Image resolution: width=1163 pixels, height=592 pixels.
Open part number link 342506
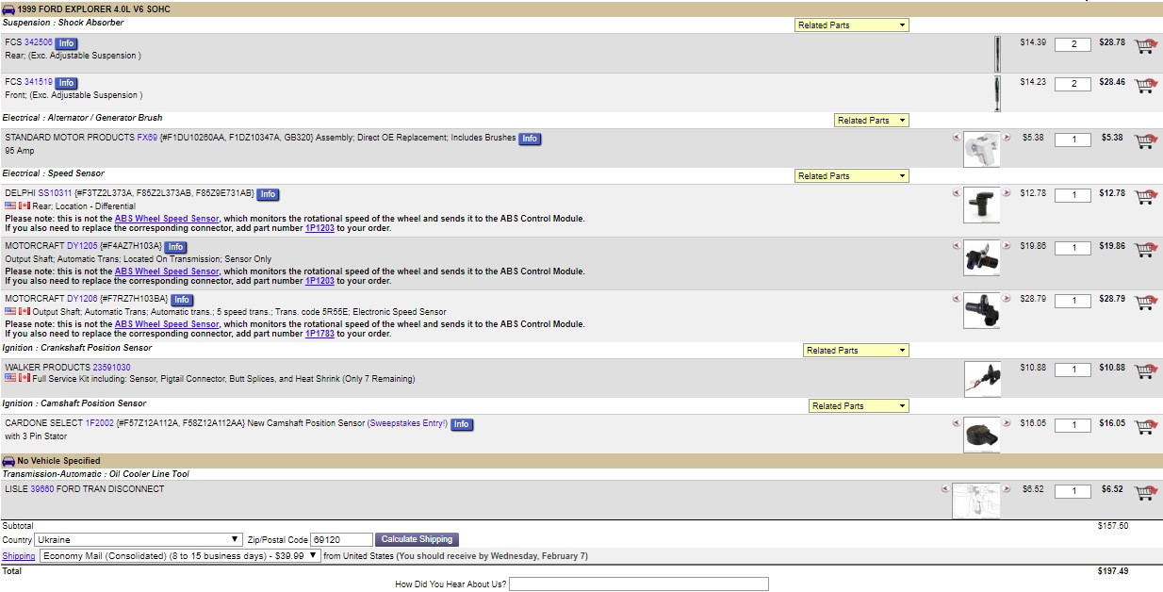39,43
